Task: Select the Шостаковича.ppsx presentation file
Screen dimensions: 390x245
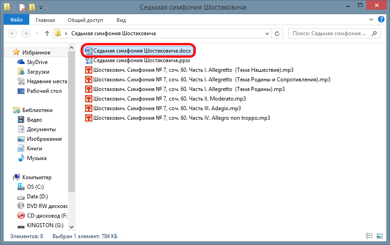Action: point(141,60)
